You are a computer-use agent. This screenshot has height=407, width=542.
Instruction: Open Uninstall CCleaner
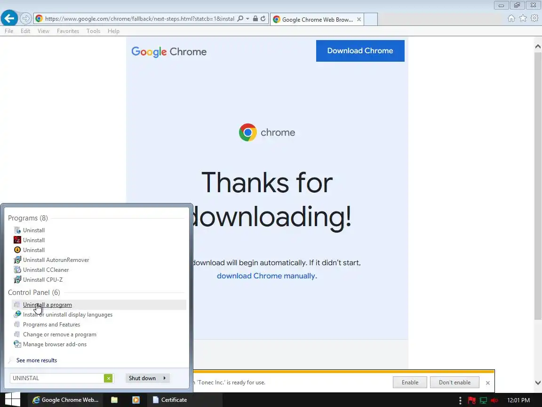(46, 270)
